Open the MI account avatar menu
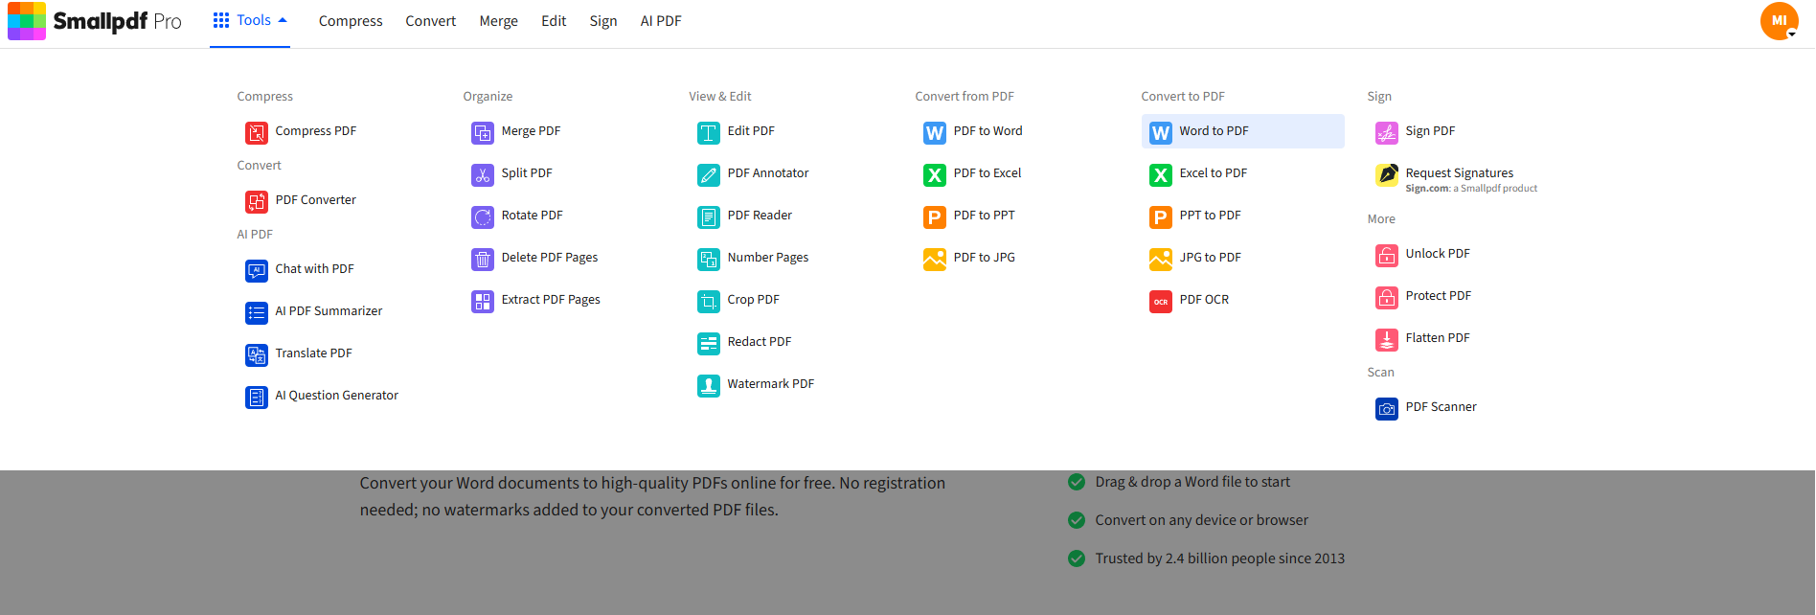 (x=1780, y=20)
